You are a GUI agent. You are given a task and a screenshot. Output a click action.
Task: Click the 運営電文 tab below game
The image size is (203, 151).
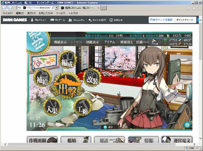177,140
